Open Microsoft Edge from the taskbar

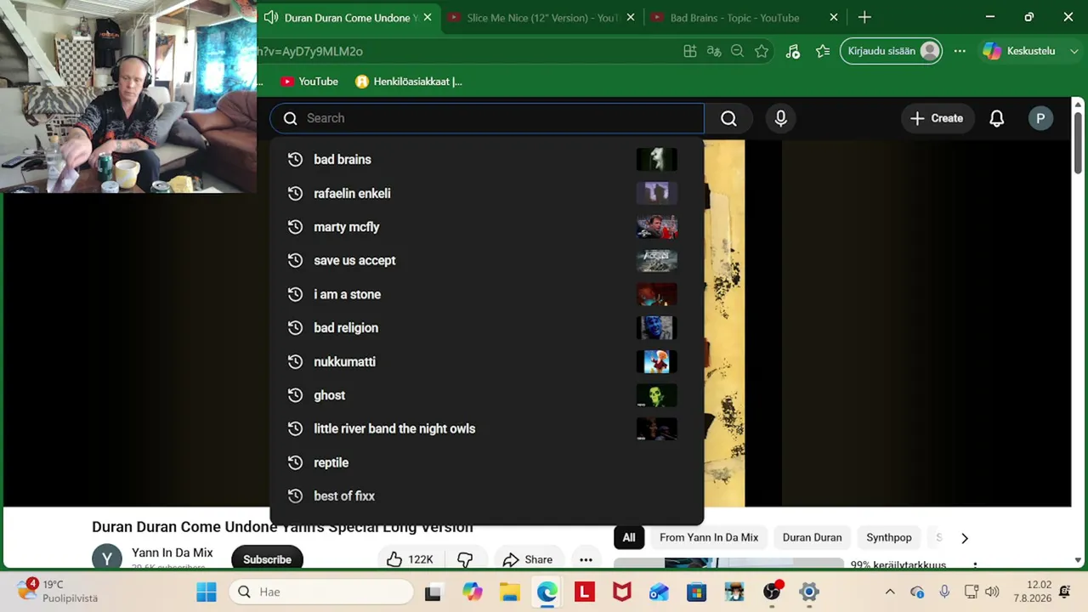[547, 592]
